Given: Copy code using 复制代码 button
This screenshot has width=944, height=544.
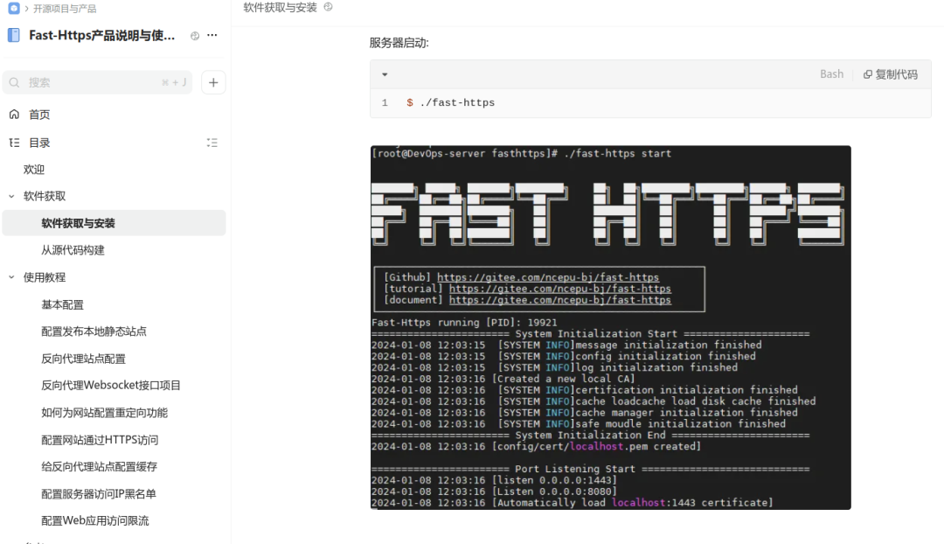Looking at the screenshot, I should click(x=890, y=74).
